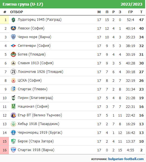Click the ГР goal difference header
Viewport: 146px width, 162px height.
(130, 12)
